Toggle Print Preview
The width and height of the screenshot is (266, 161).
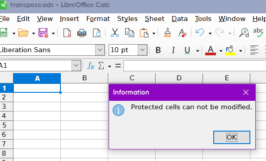pos(97,33)
